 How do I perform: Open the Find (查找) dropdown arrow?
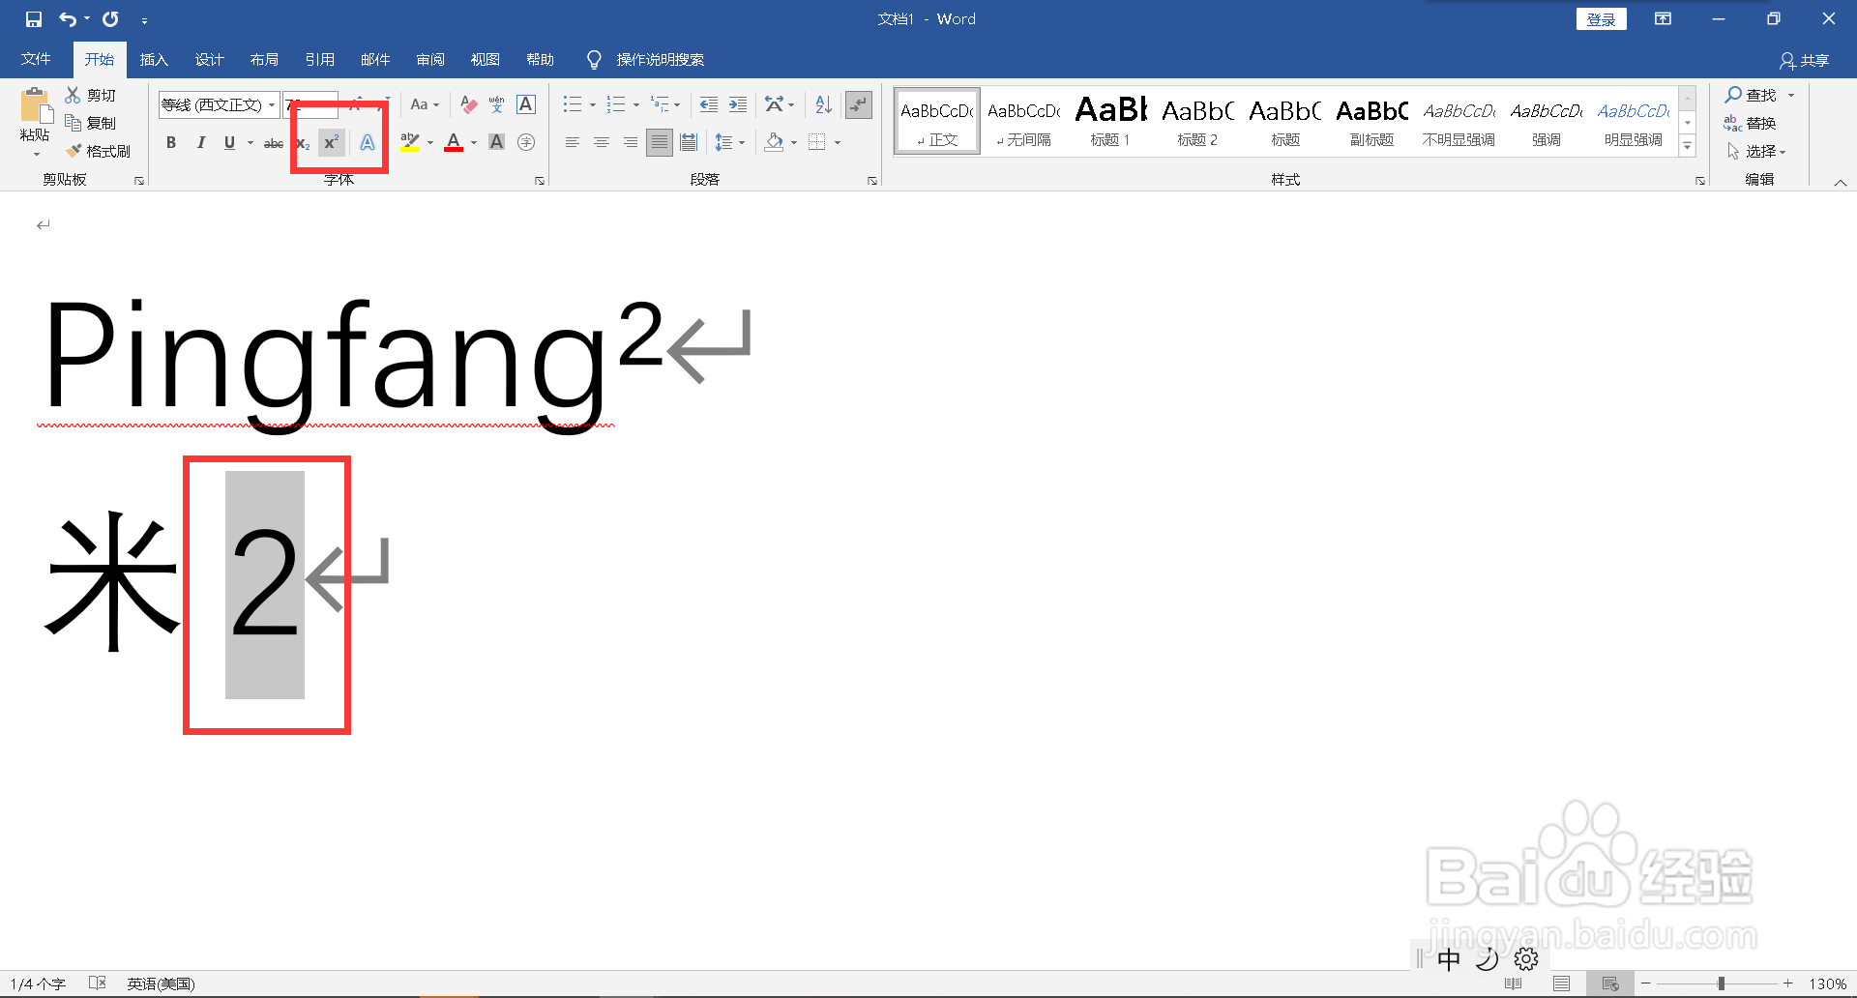tap(1791, 95)
